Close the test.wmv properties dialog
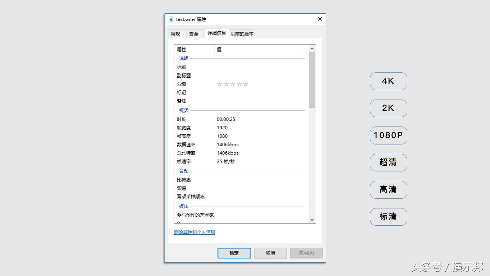This screenshot has width=490, height=276. (320, 19)
